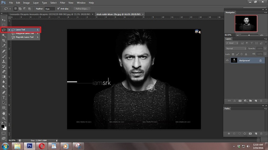268x150 pixels.
Task: Select the Pen tool
Action: coord(4,92)
